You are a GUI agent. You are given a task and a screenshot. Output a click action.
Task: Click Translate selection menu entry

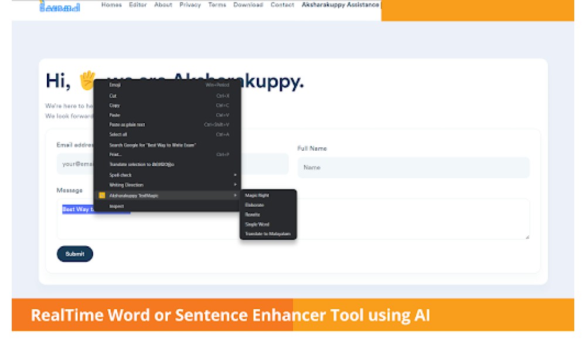(x=167, y=164)
